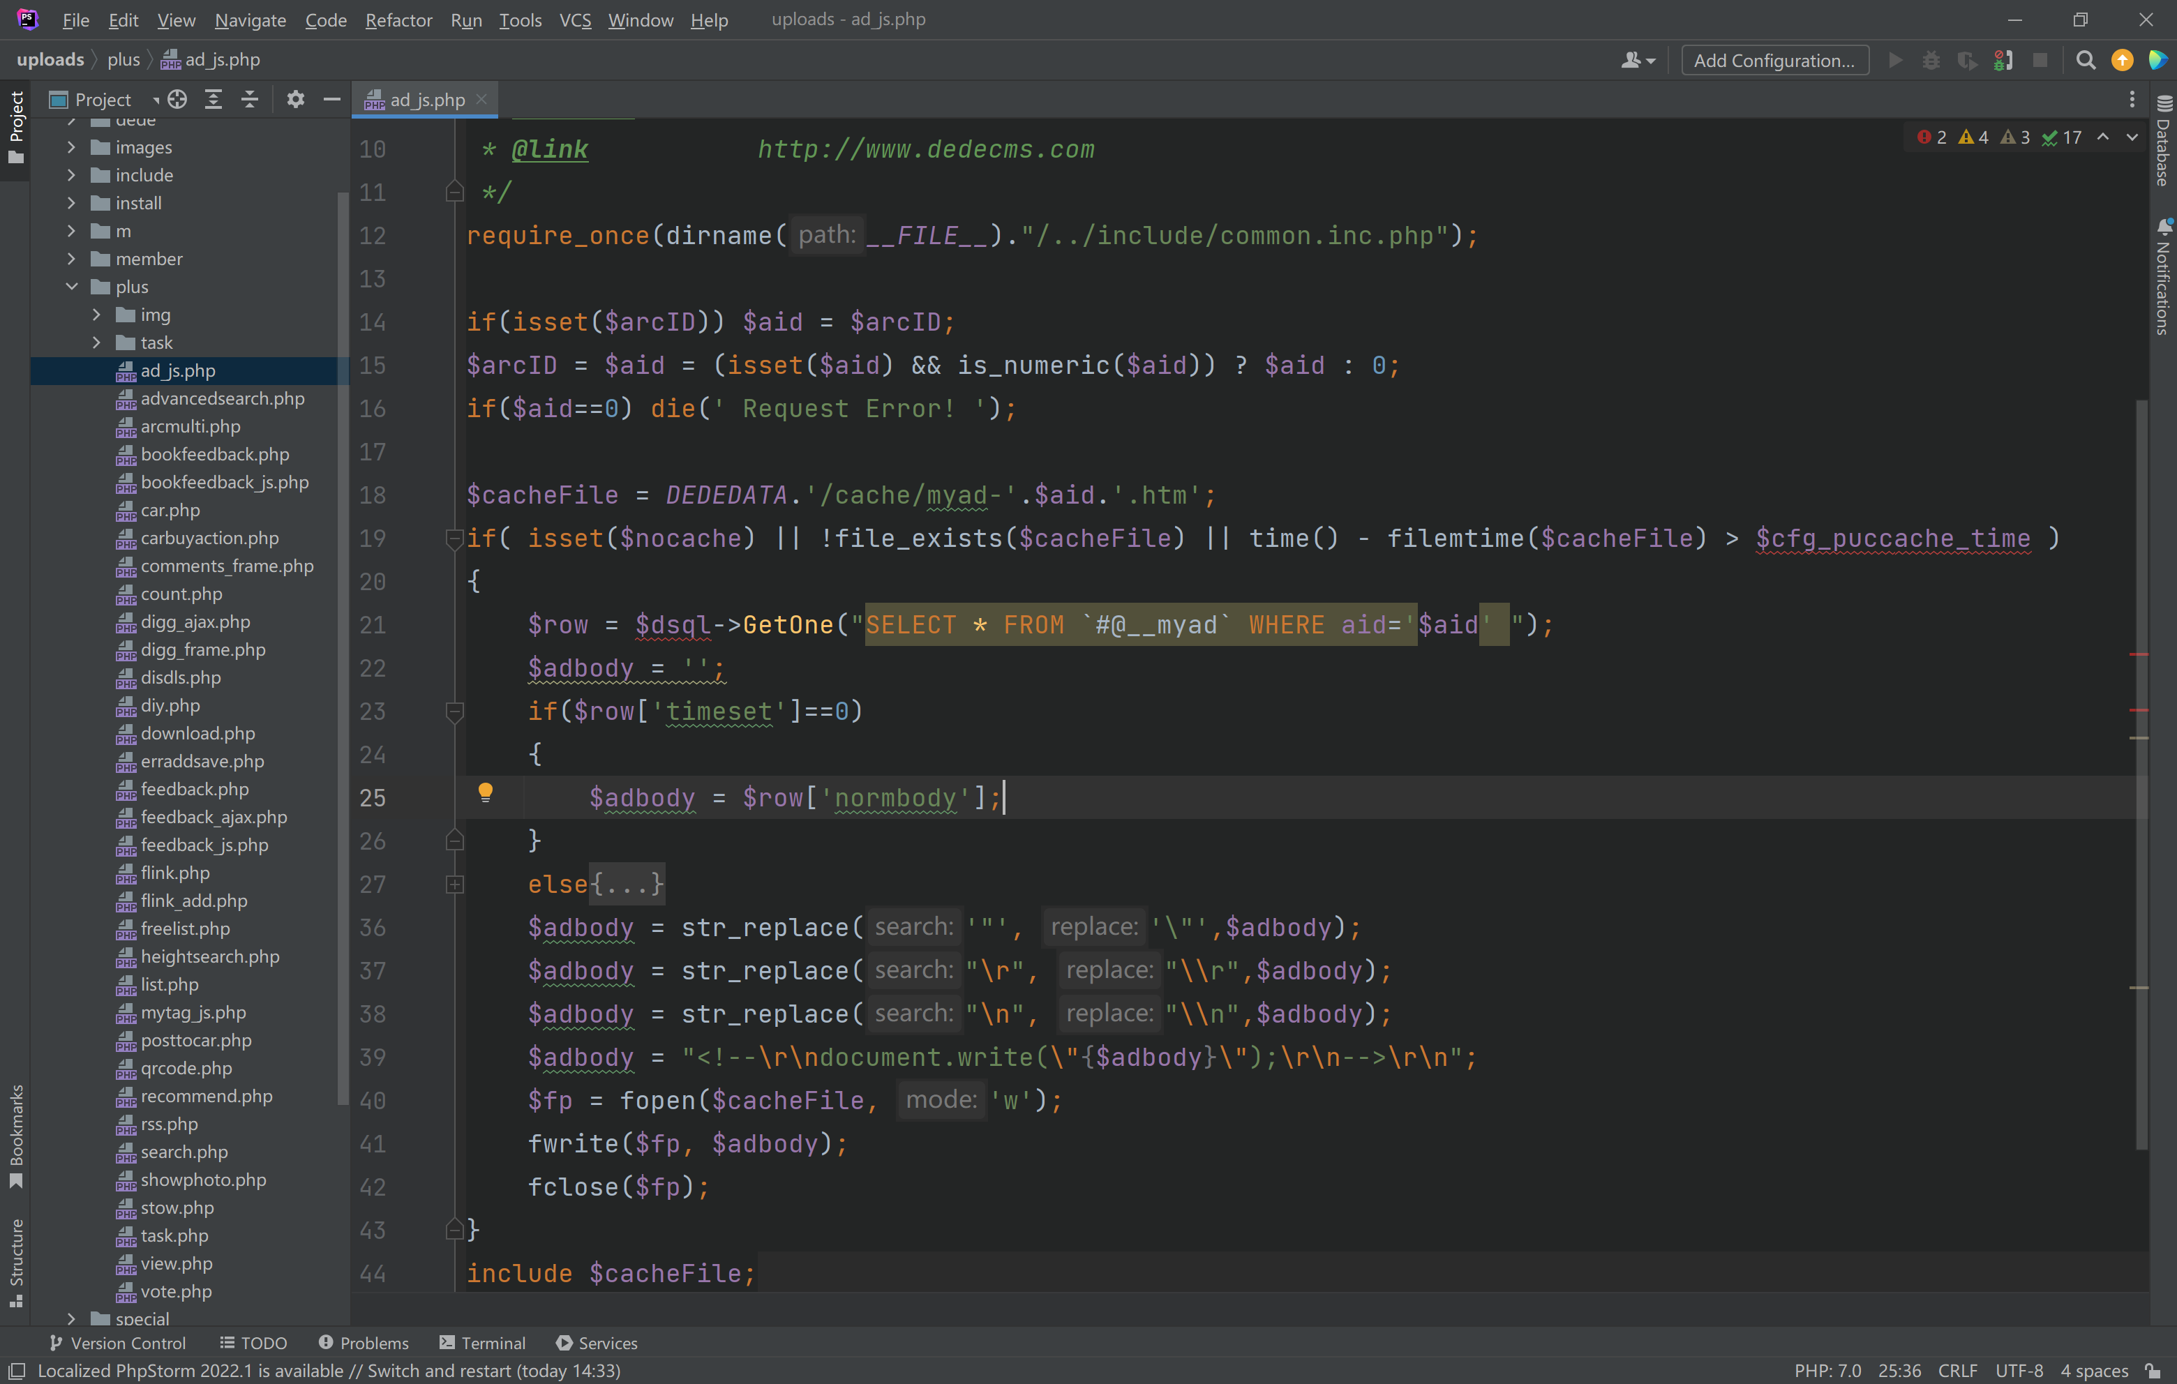Open the Terminal tool window tab
Viewport: 2177px width, 1384px height.
(483, 1342)
